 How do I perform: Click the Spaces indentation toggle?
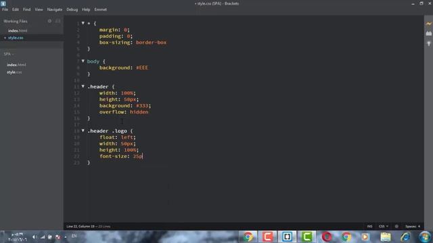(x=411, y=226)
